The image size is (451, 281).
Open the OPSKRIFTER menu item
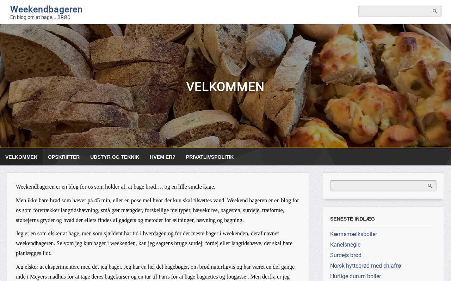tap(64, 157)
